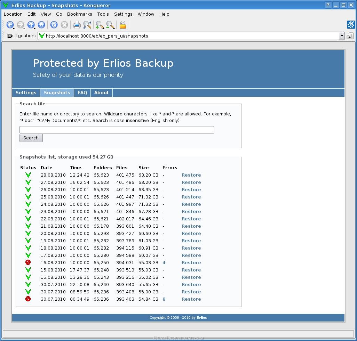Click the Search button
357x341 pixels.
pyautogui.click(x=31, y=138)
